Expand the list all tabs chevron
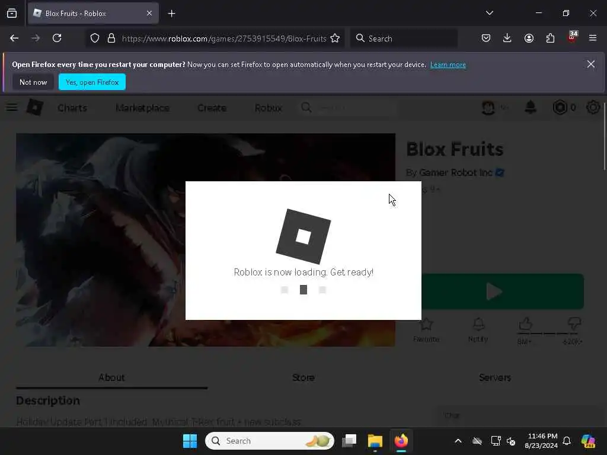This screenshot has height=455, width=607. 489,13
